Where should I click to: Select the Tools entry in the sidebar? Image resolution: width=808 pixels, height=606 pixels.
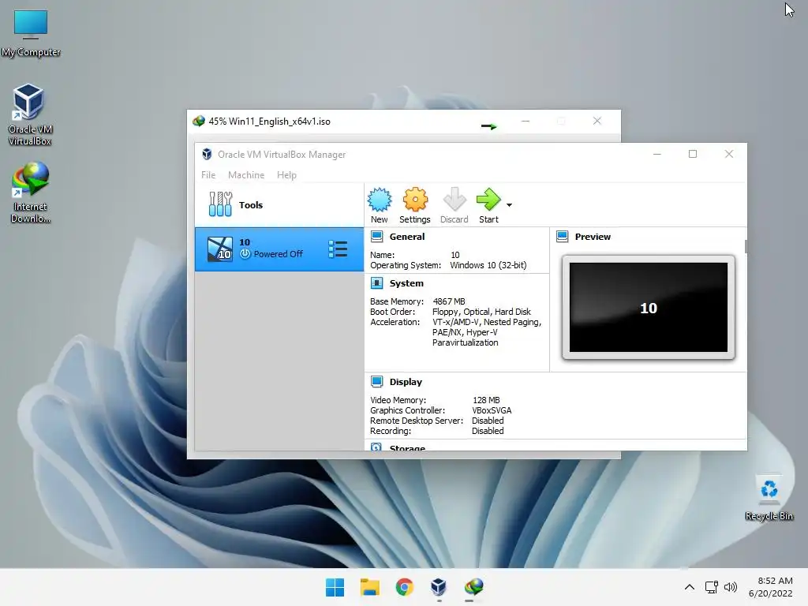[279, 205]
